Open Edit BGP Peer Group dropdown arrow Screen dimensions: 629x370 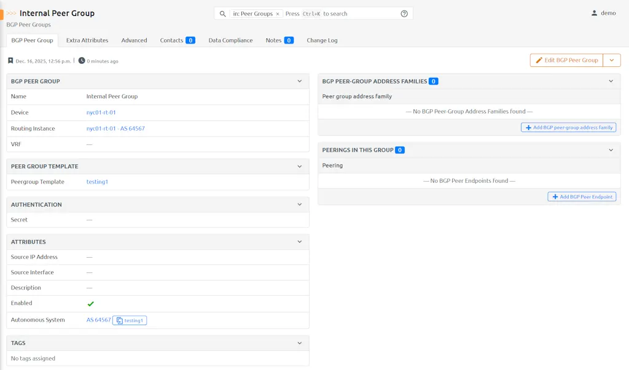pyautogui.click(x=612, y=60)
